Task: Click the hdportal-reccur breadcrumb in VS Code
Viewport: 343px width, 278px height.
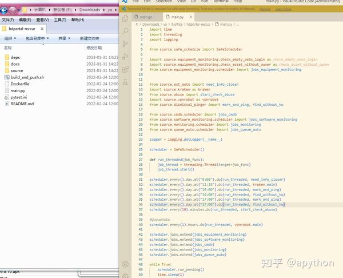Action: click(x=198, y=24)
